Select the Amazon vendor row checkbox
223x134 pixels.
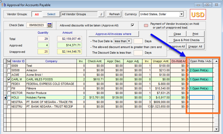click(x=9, y=70)
